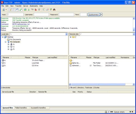Click red activity LED in status bar
This screenshot has width=136, height=114.
click(132, 112)
